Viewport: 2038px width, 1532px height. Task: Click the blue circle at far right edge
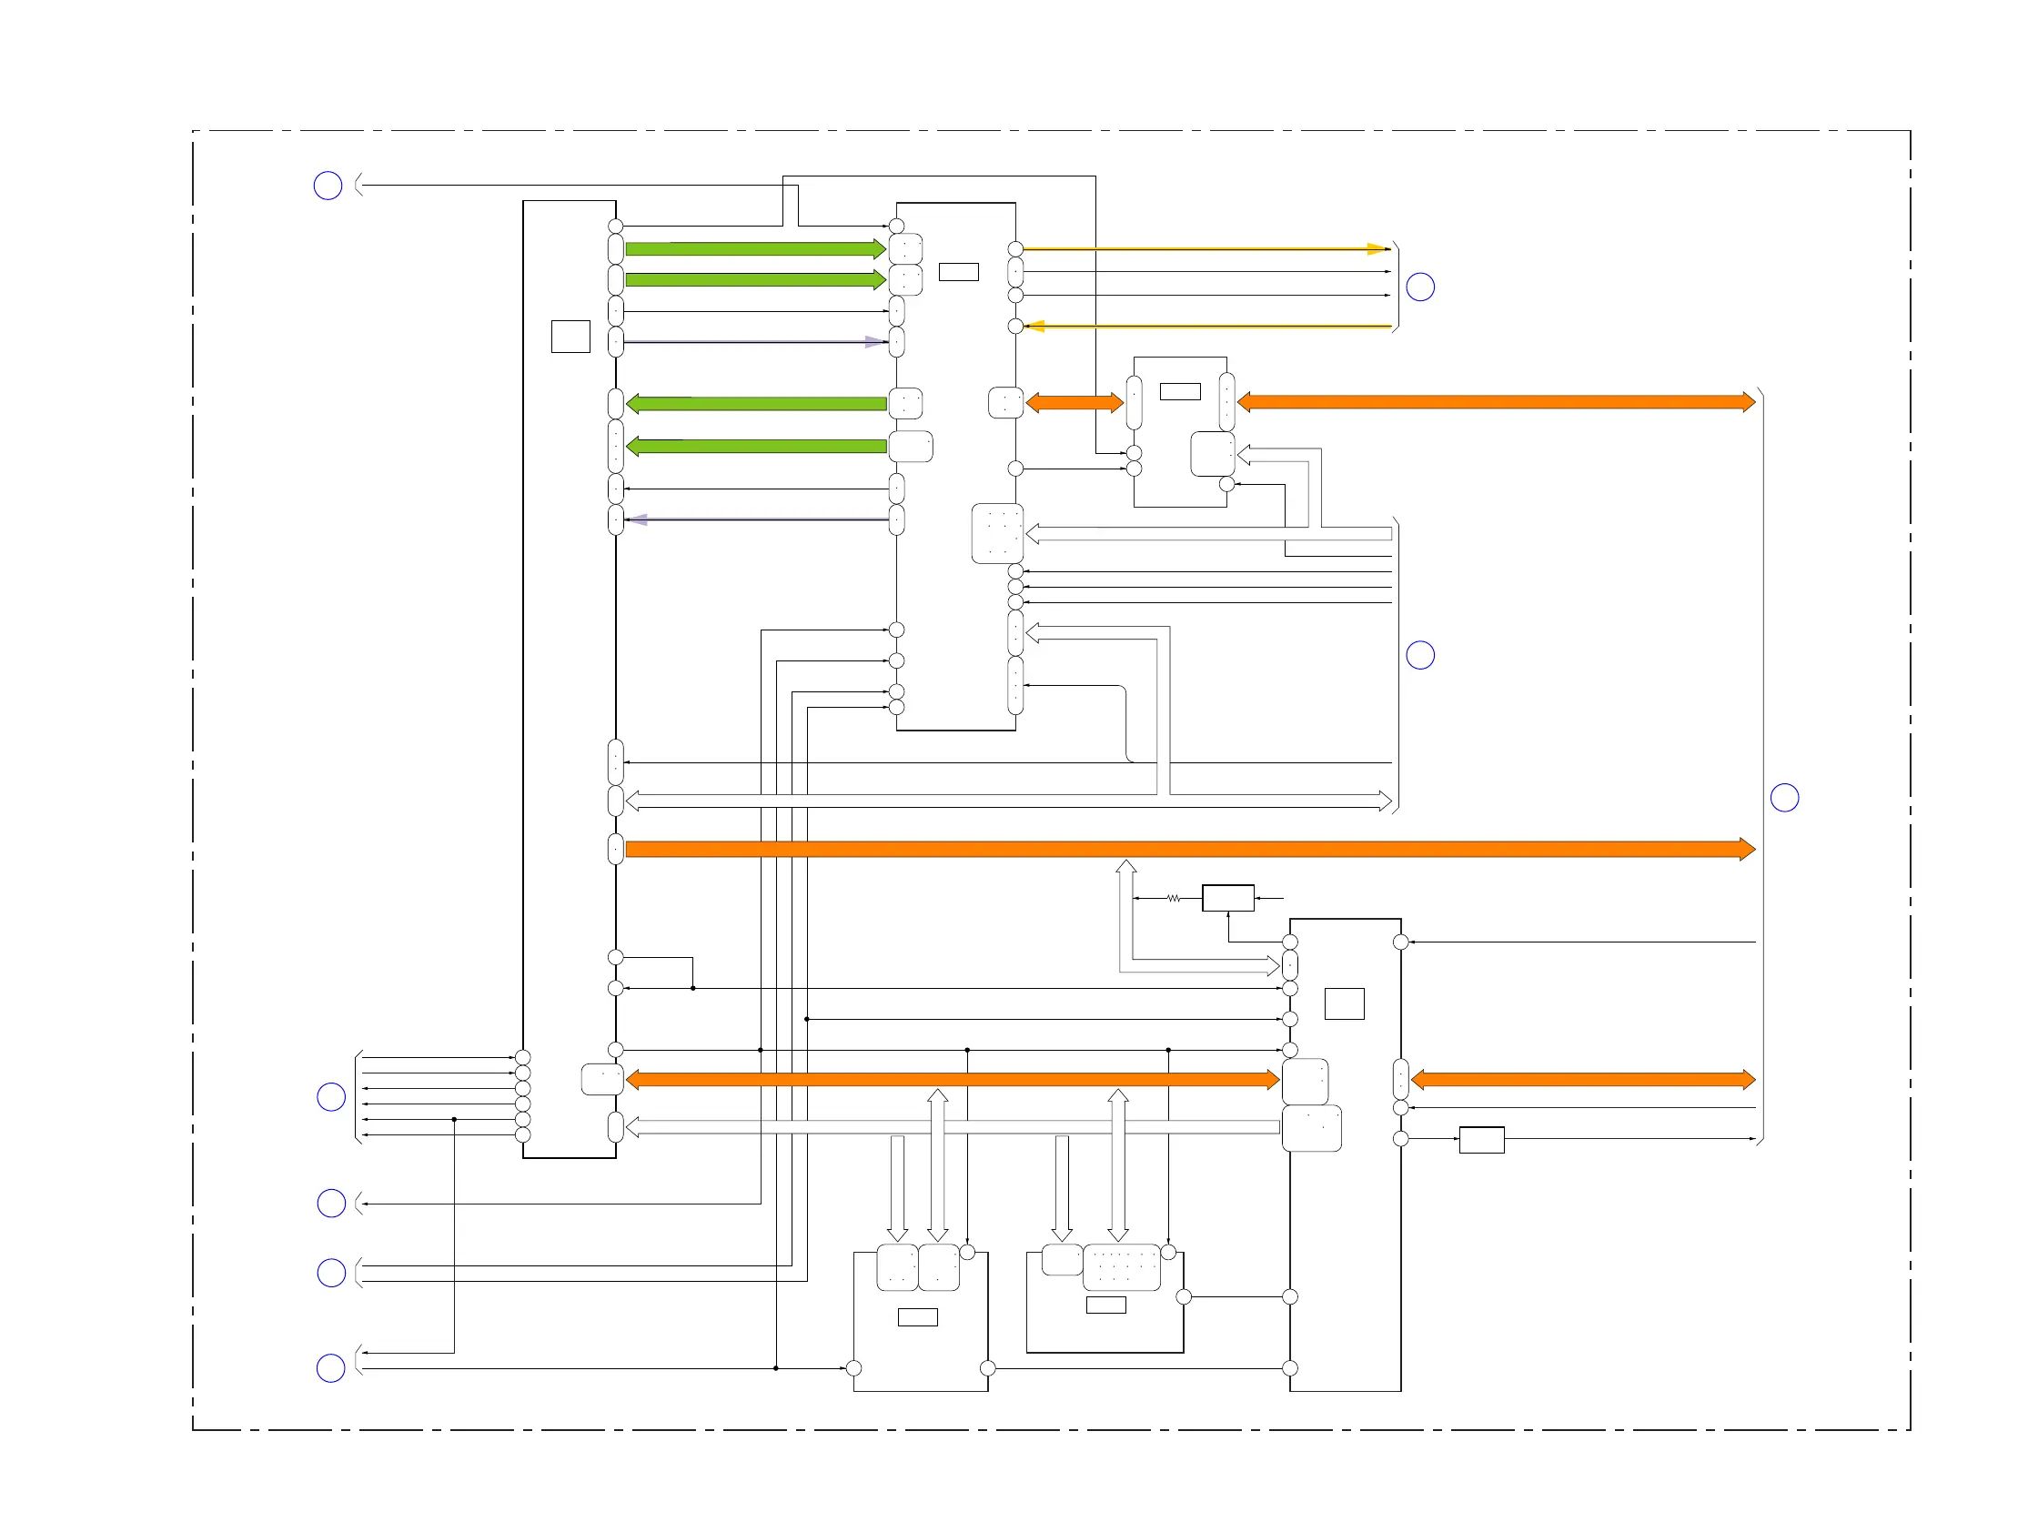tap(1785, 798)
